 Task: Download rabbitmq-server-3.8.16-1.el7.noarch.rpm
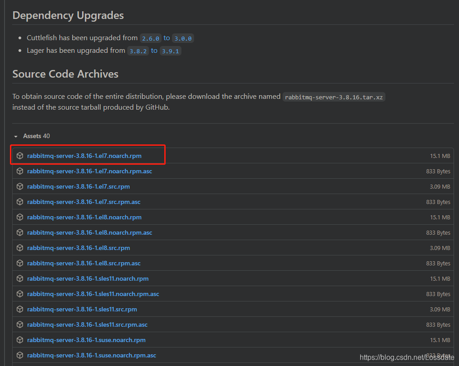[84, 156]
